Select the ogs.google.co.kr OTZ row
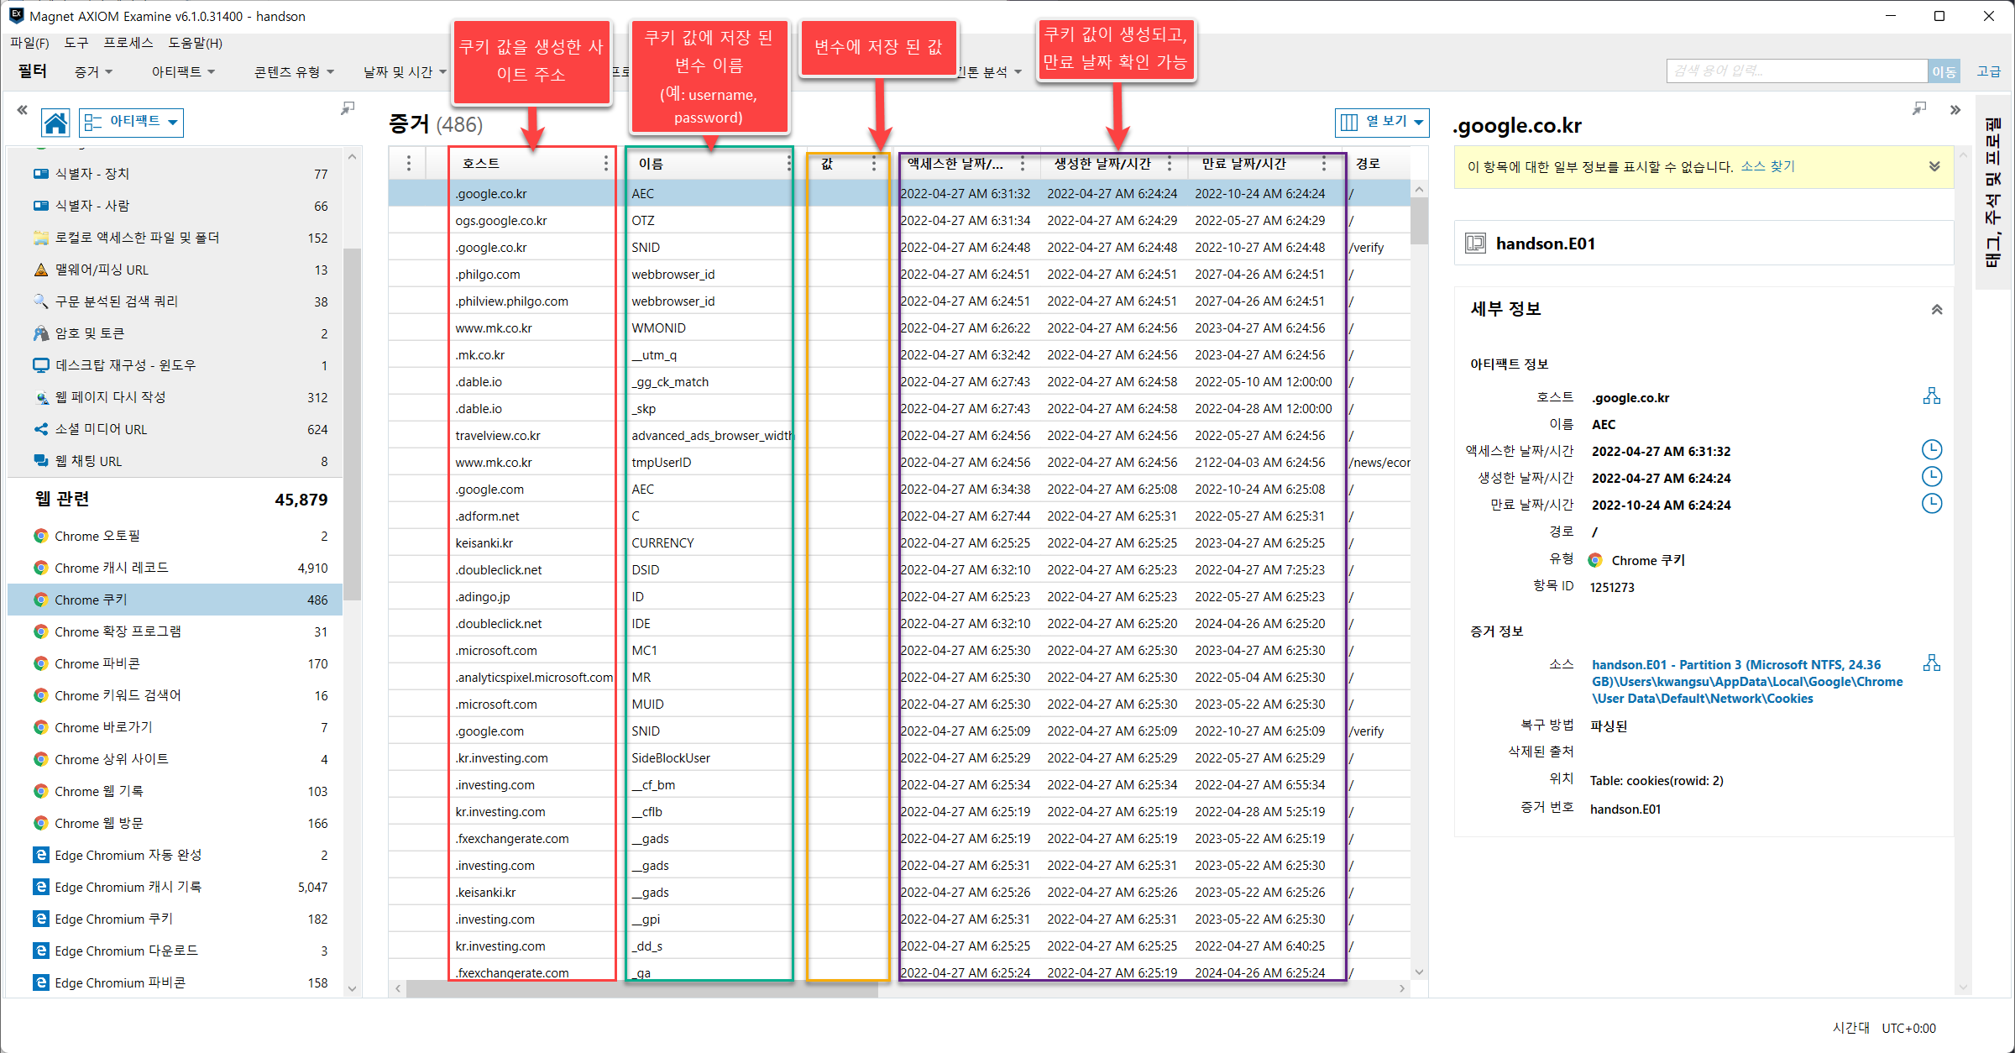The height and width of the screenshot is (1053, 2015). click(898, 220)
